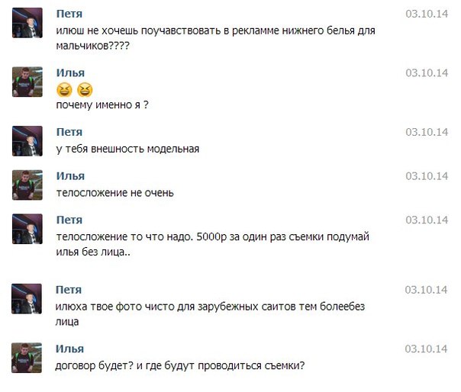Screen dimensions: 461x392
Task: Open Илья's name link above "договор будет?"
Action: (72, 349)
